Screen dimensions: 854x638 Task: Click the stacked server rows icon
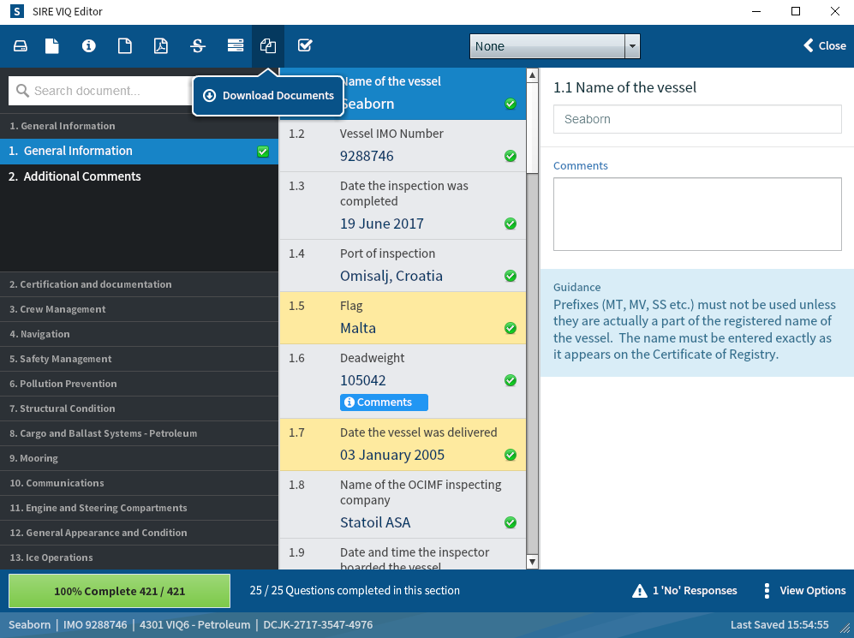pos(236,45)
